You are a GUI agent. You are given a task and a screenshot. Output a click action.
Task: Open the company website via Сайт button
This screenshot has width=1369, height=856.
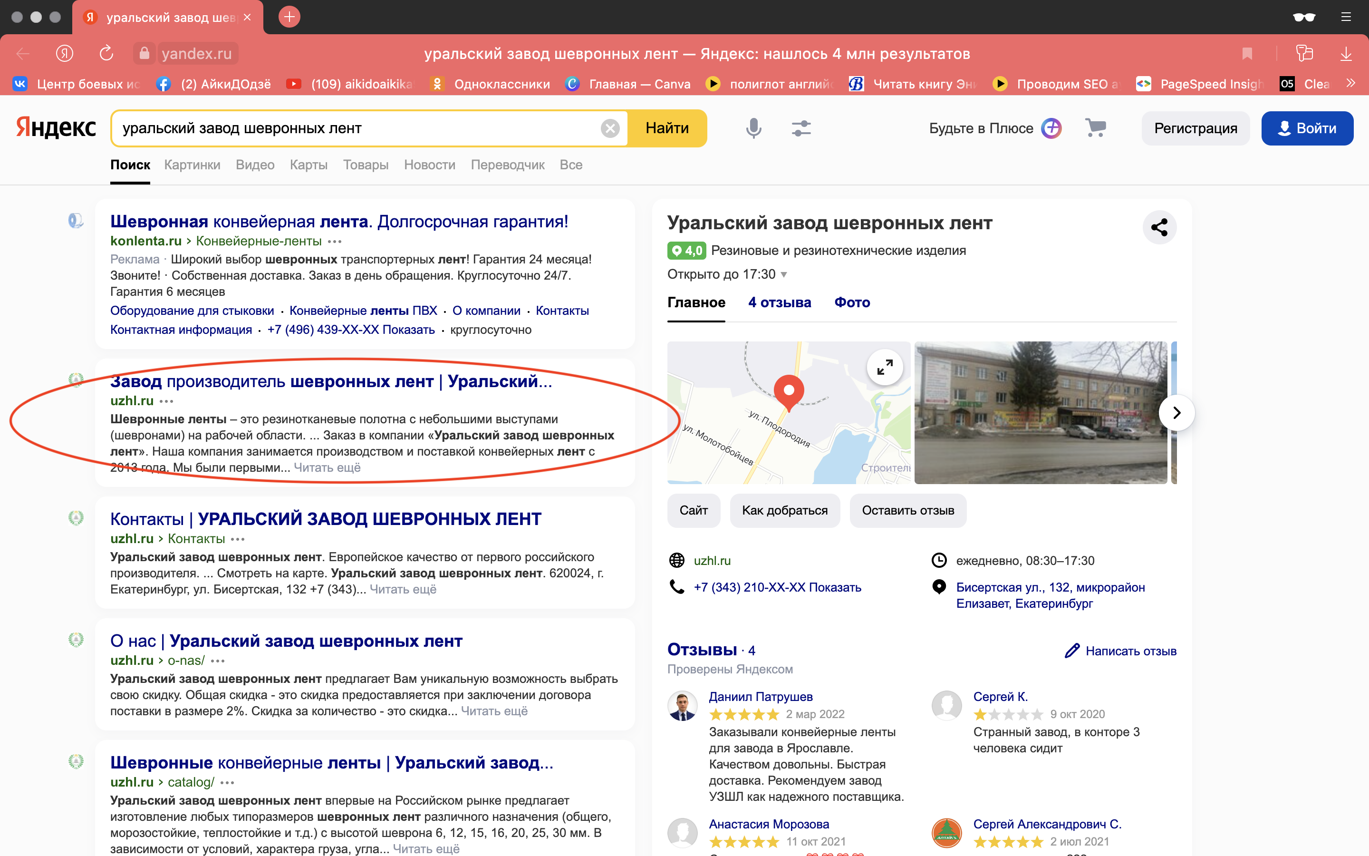tap(694, 510)
